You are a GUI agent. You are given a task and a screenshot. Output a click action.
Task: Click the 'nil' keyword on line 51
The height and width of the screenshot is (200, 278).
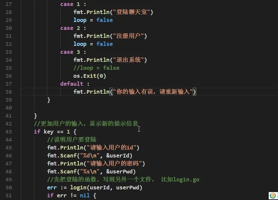point(85,195)
